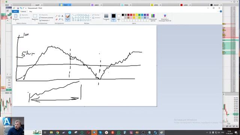Open the Select dropdown arrow
This screenshot has width=240, height=135.
35,21
